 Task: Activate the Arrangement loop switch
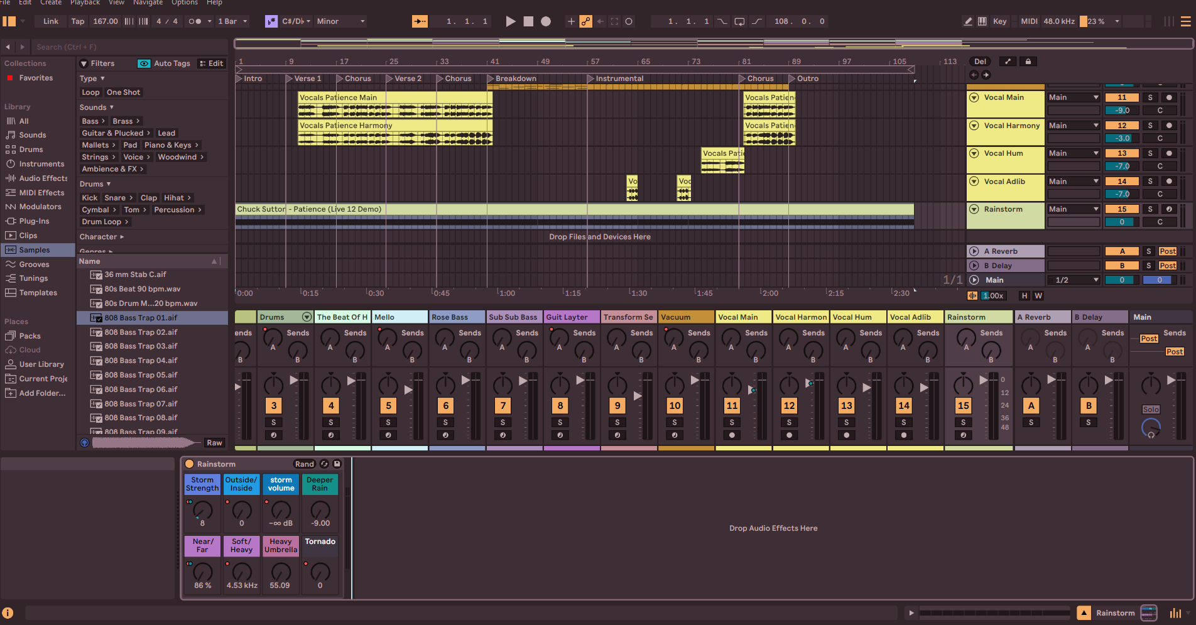pos(739,21)
